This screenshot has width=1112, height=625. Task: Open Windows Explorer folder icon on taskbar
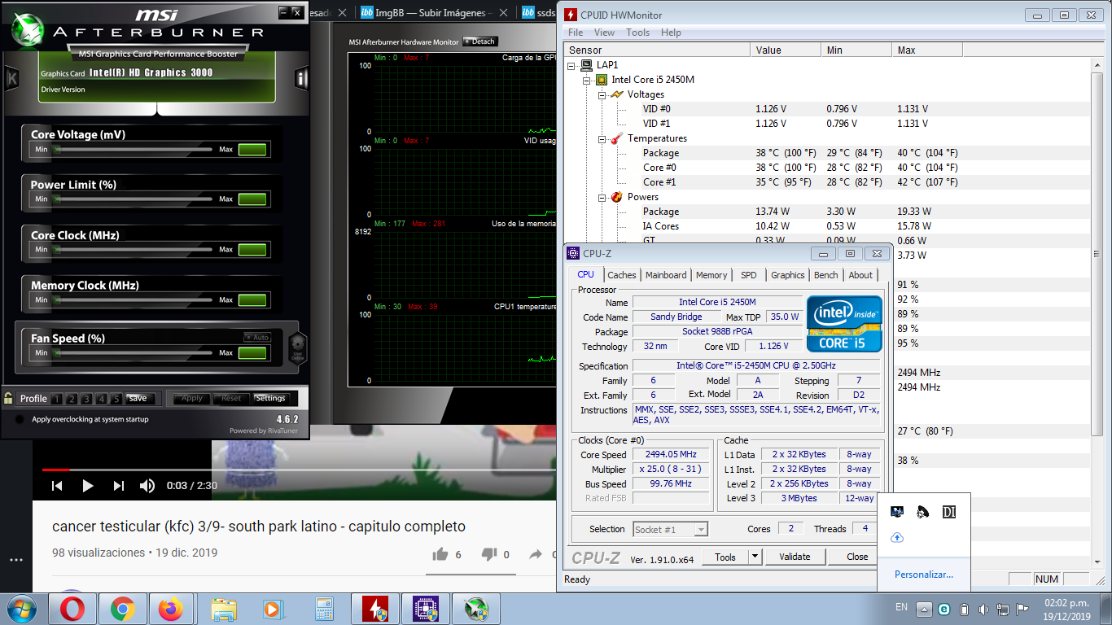(224, 609)
